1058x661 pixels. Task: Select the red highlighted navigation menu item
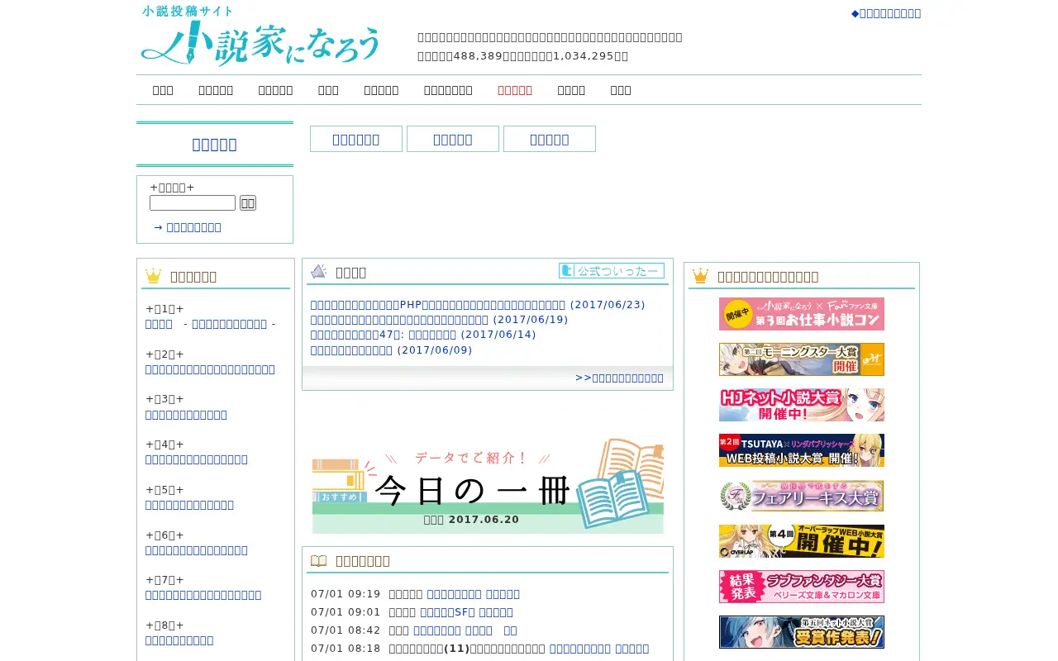(515, 90)
